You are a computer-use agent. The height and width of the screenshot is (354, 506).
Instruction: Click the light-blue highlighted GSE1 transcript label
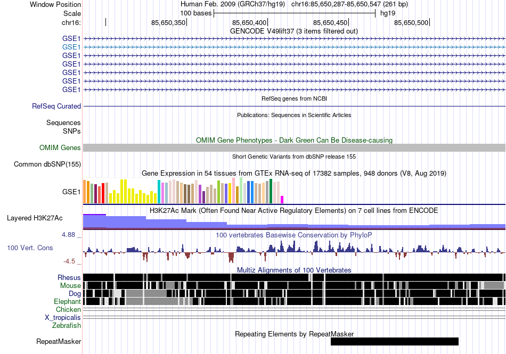pos(71,47)
